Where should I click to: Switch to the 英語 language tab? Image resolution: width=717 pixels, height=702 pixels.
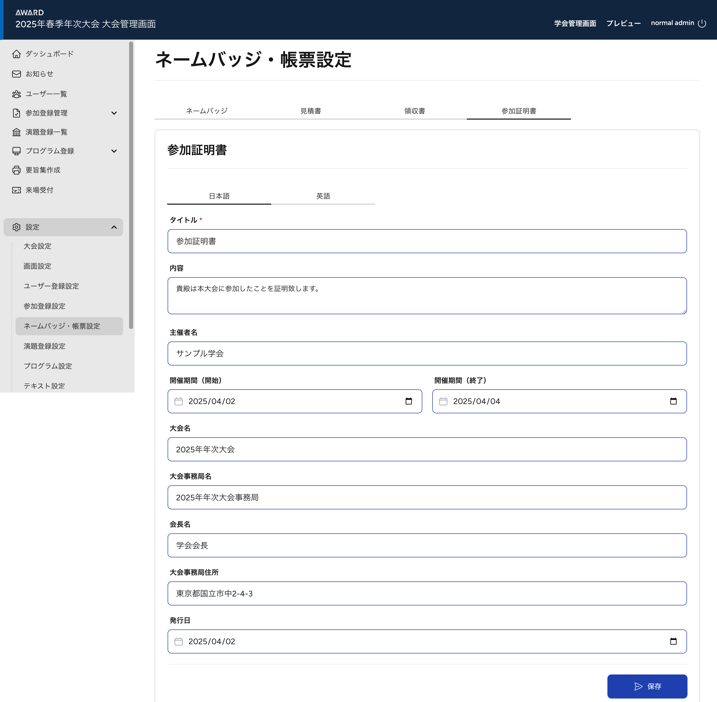click(x=323, y=196)
